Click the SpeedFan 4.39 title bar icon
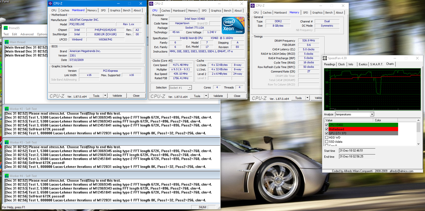425x211 pixels. [x=325, y=58]
